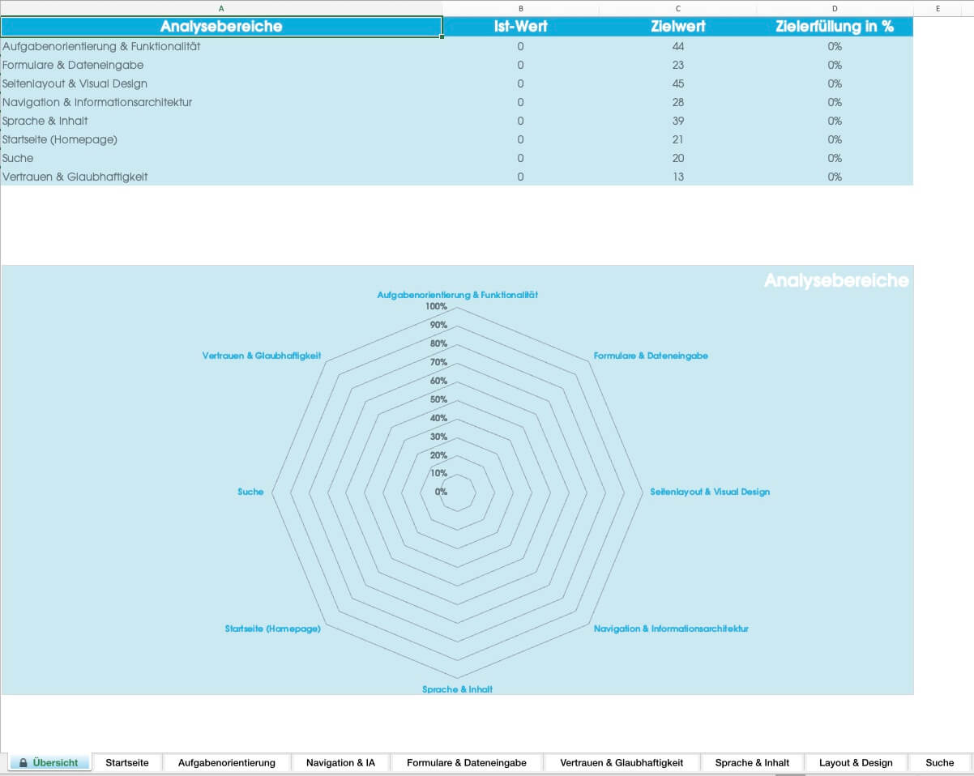Select the Suche category label in the chart
This screenshot has width=974, height=776.
point(250,492)
